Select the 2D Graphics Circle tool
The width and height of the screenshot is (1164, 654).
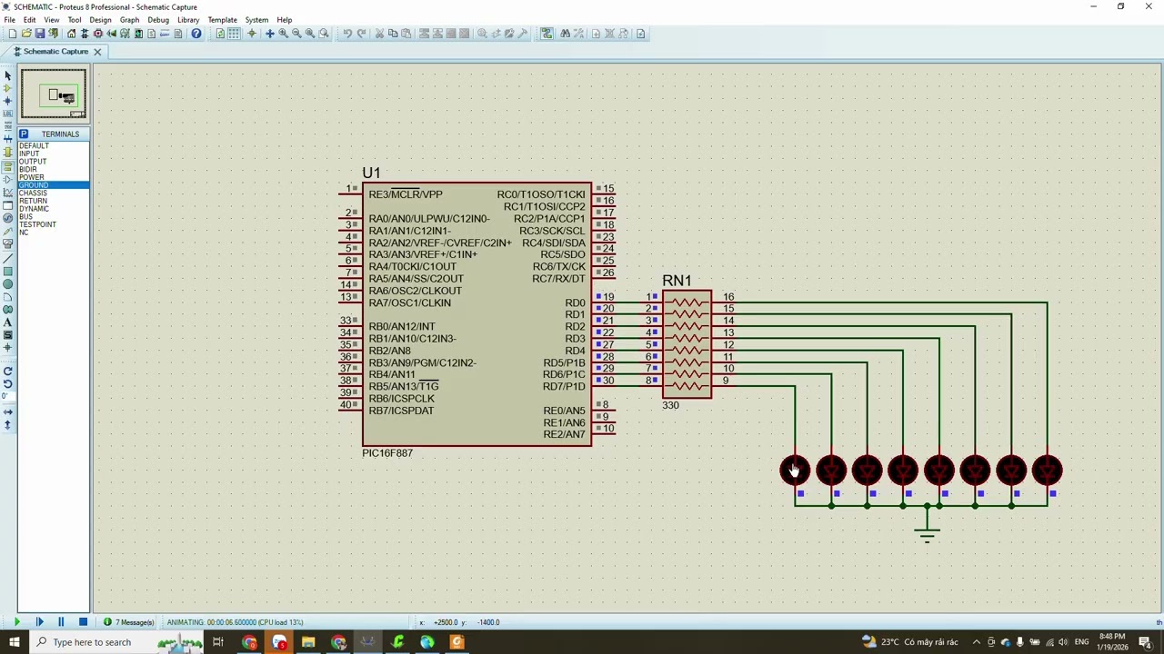tap(8, 284)
